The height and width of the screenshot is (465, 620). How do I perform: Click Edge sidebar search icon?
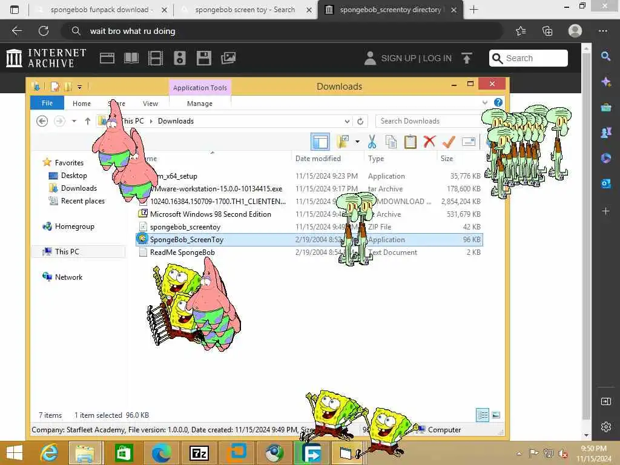605,56
